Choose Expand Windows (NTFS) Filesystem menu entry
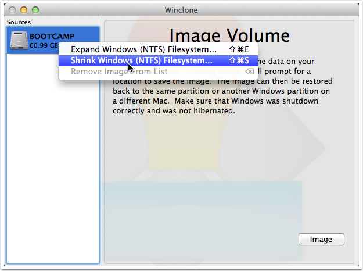363x271 pixels. [x=158, y=49]
